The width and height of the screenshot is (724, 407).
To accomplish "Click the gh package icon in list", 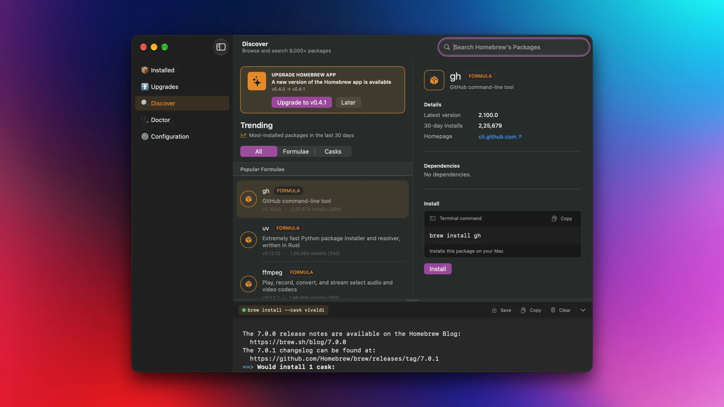I will pos(248,199).
